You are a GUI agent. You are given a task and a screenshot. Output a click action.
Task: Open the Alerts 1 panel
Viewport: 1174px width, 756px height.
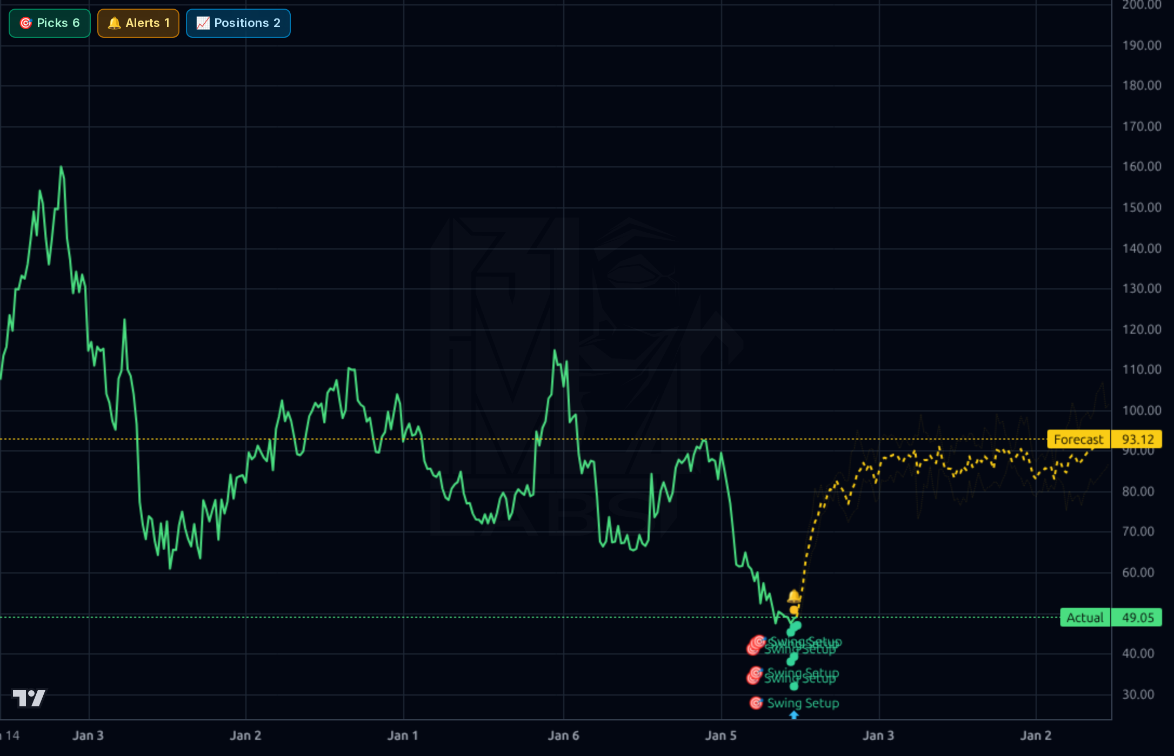[x=138, y=23]
